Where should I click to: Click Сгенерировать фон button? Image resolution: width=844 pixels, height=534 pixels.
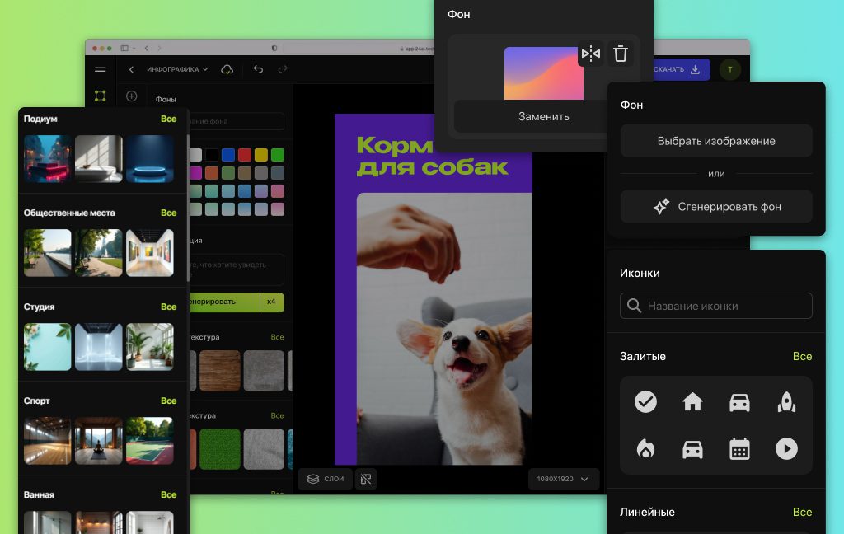716,207
